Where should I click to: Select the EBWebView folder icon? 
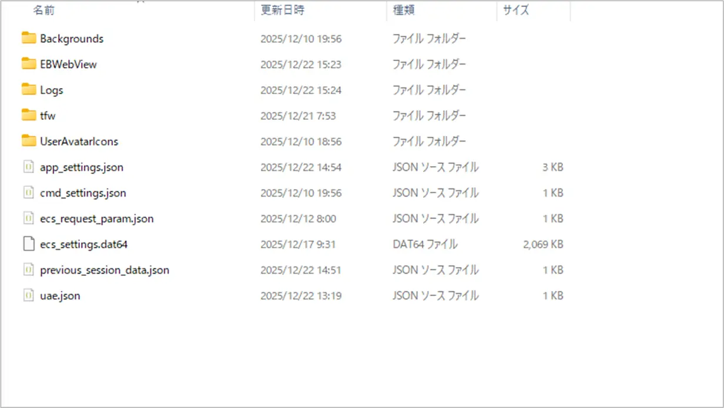[x=29, y=64]
